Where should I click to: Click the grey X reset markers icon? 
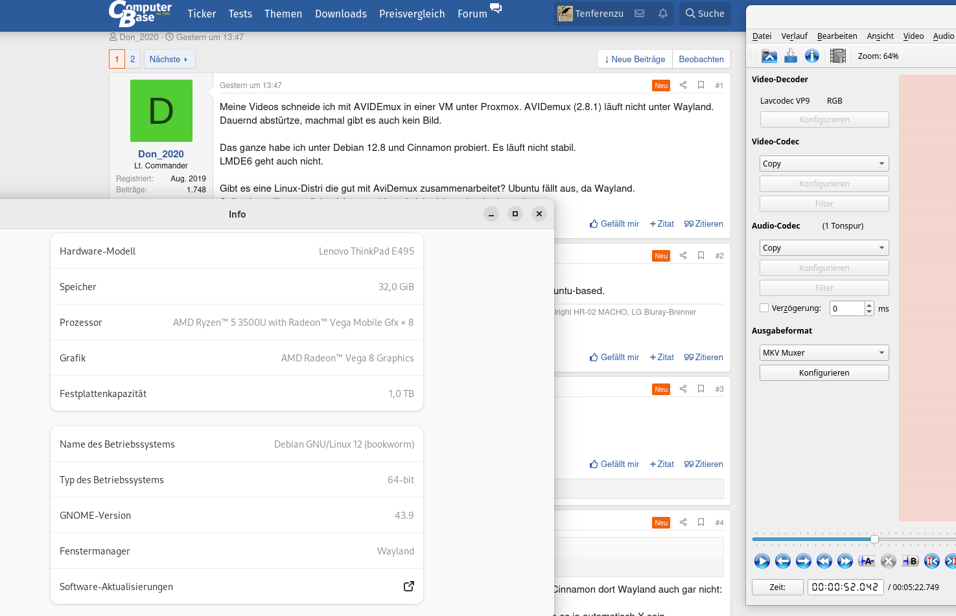click(x=889, y=561)
